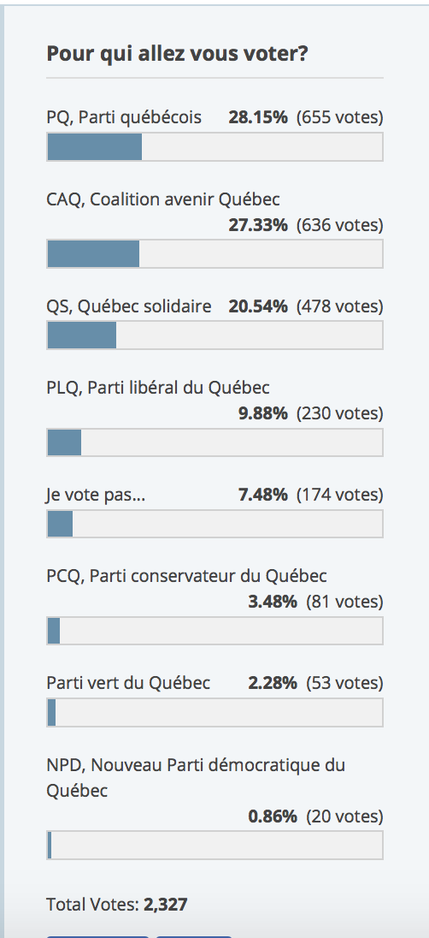This screenshot has height=938, width=429.
Task: Click the "(81 votes)" count for PCQ
Action: 344,602
